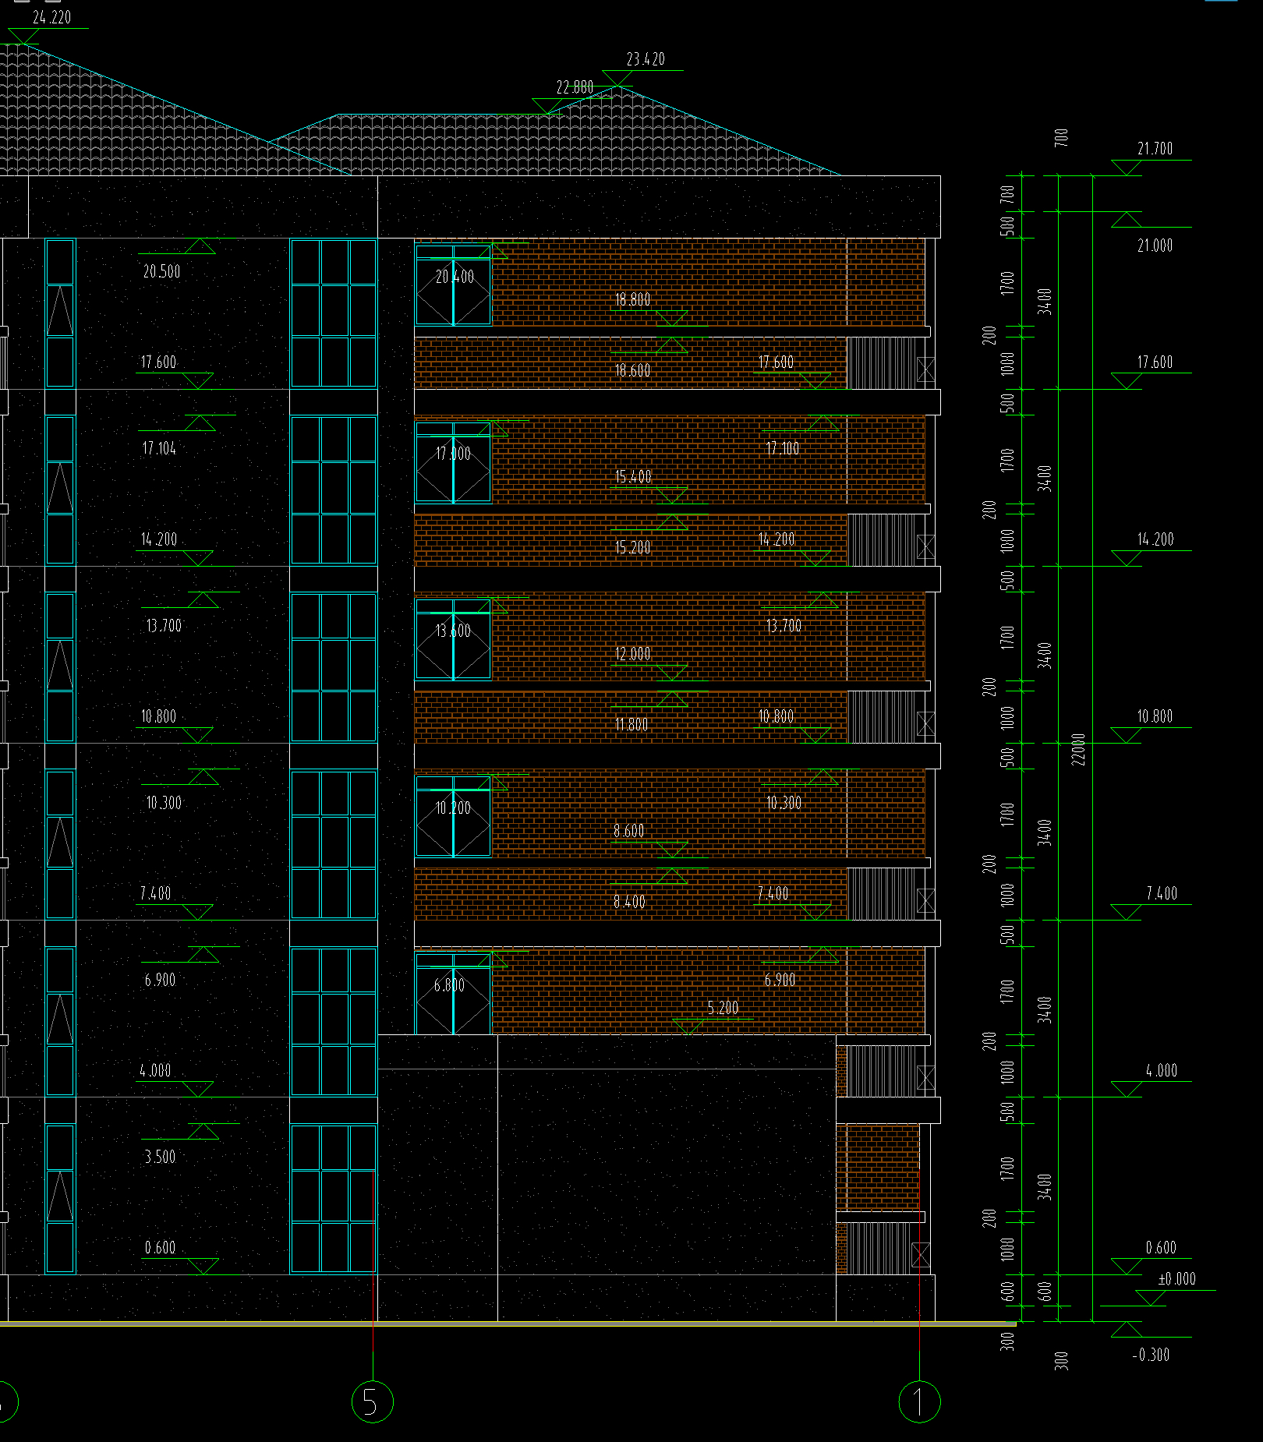Screen dimensions: 1263x1442
Task: Select the red vertical line above axis 5
Action: pyautogui.click(x=373, y=1260)
